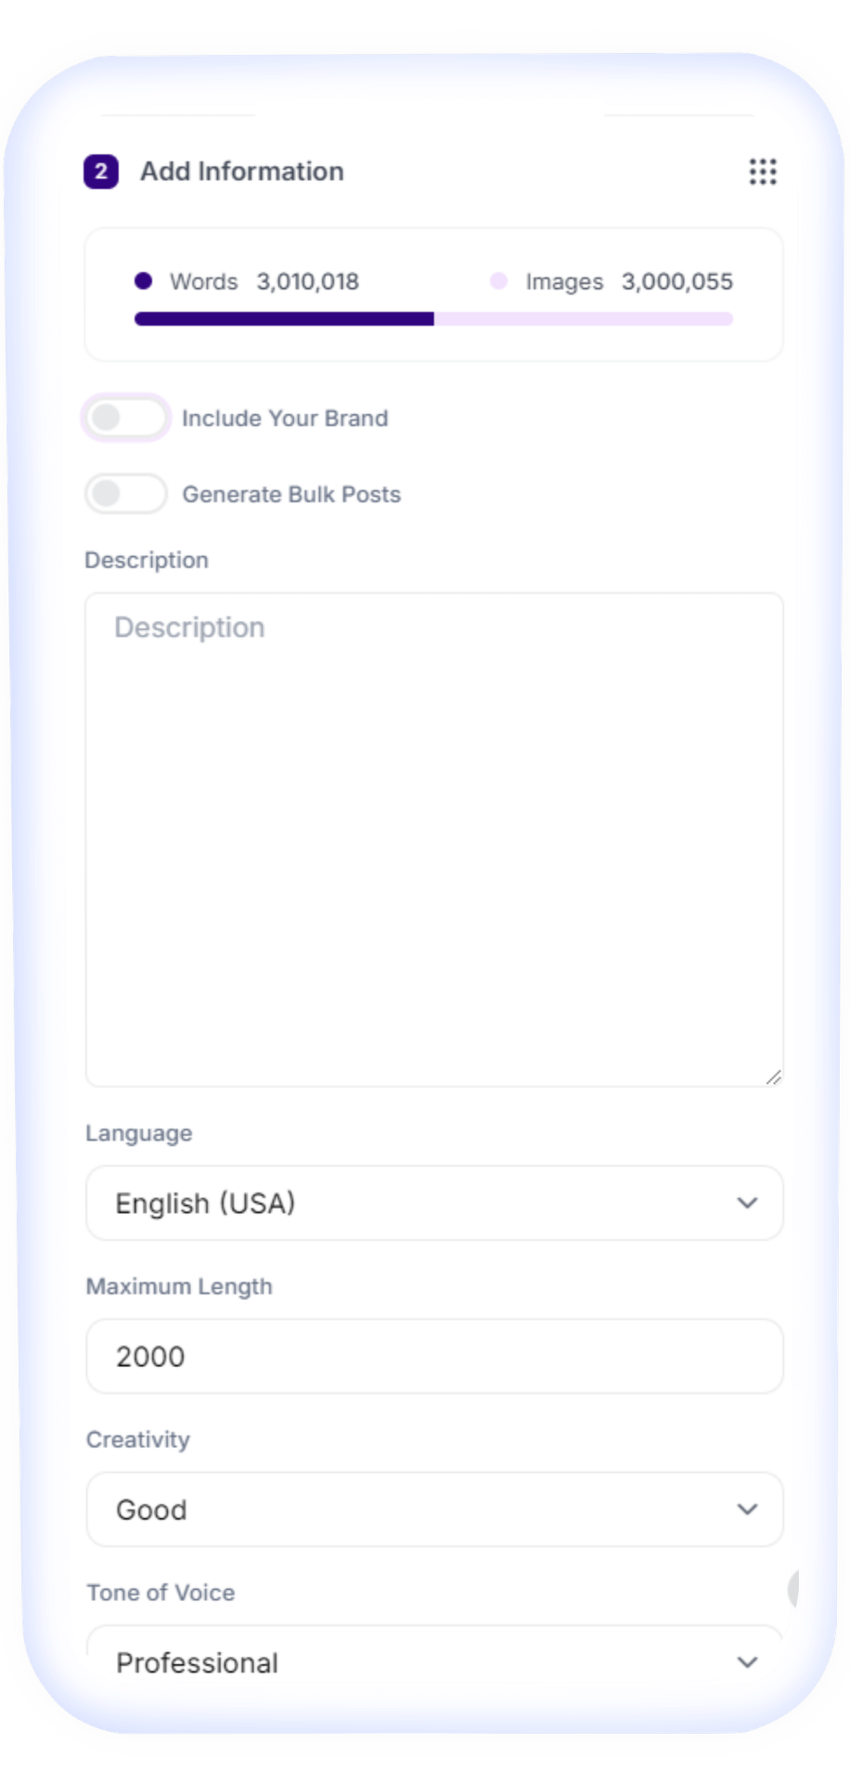The image size is (850, 1783).
Task: Click the step 2 number badge
Action: pos(101,172)
